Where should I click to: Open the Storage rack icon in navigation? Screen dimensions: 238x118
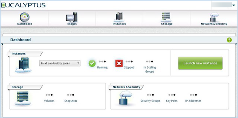(x=166, y=17)
